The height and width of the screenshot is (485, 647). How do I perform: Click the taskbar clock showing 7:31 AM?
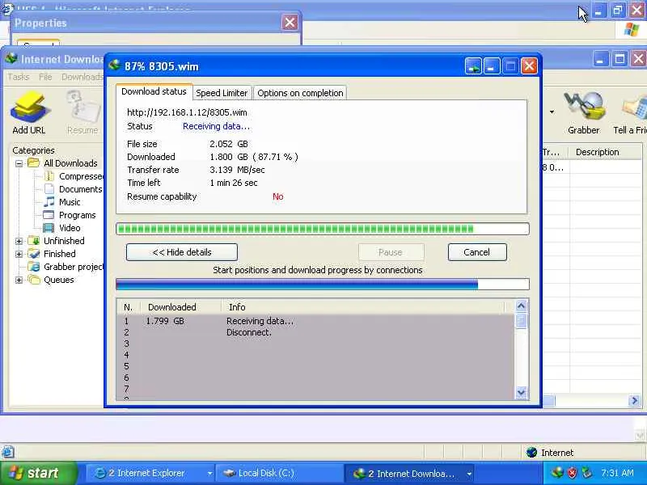tap(617, 473)
